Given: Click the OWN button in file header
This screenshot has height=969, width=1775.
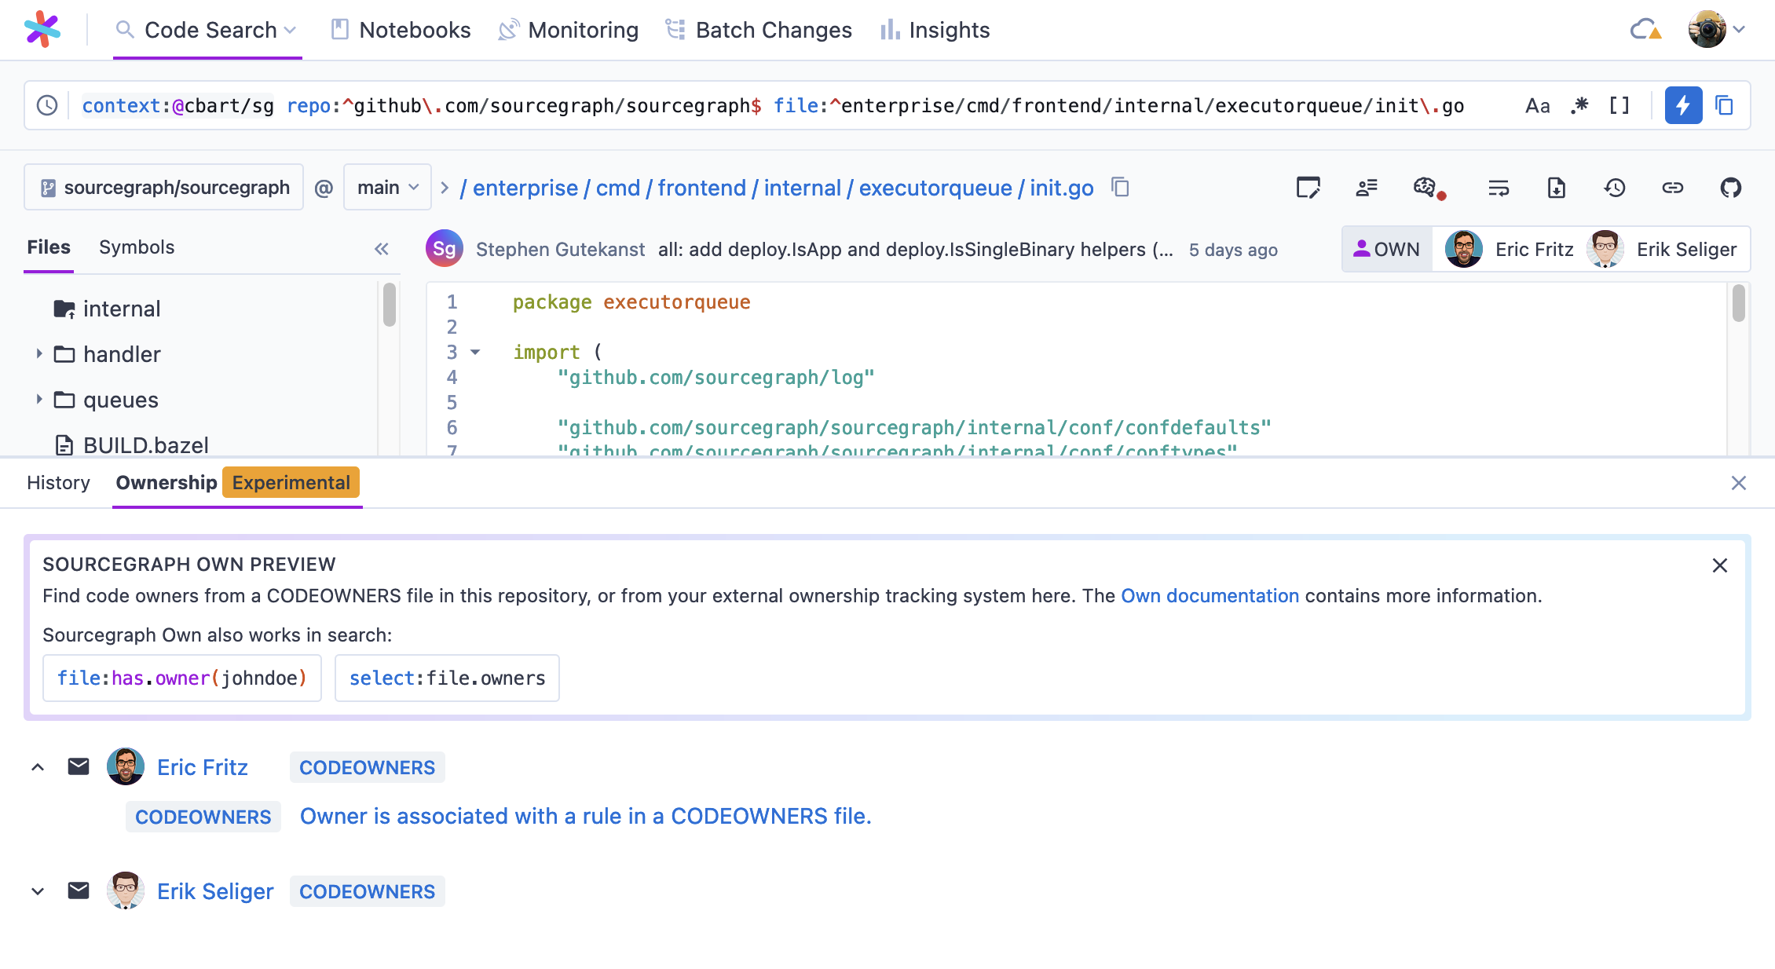Looking at the screenshot, I should (x=1387, y=249).
